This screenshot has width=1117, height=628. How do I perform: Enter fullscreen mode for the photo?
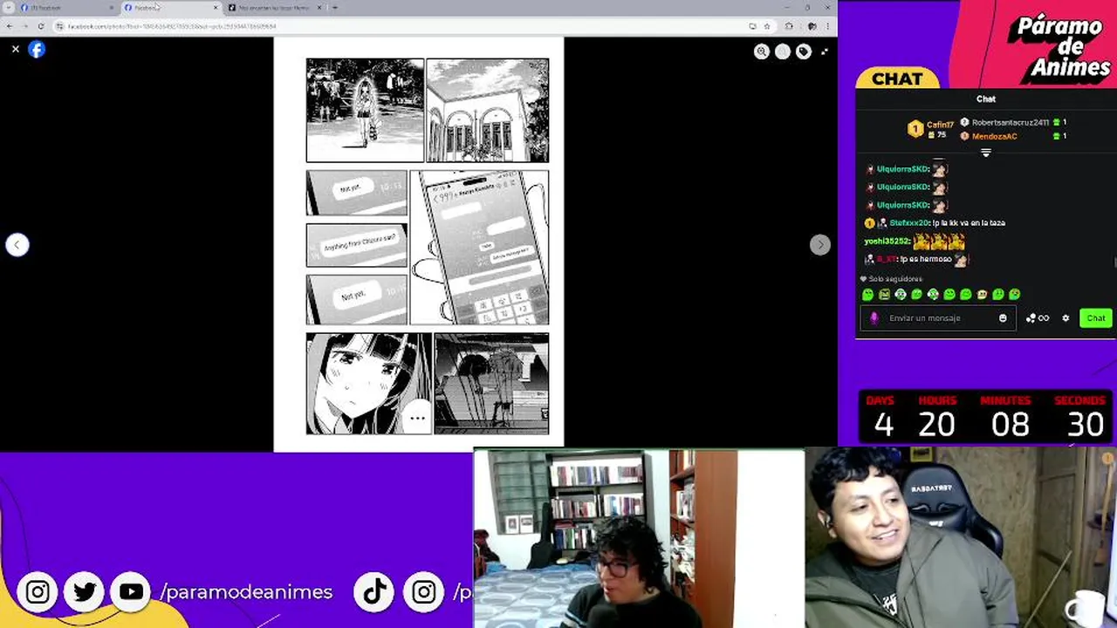point(825,52)
